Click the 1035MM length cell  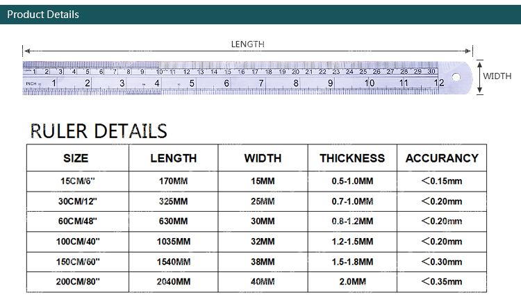174,242
